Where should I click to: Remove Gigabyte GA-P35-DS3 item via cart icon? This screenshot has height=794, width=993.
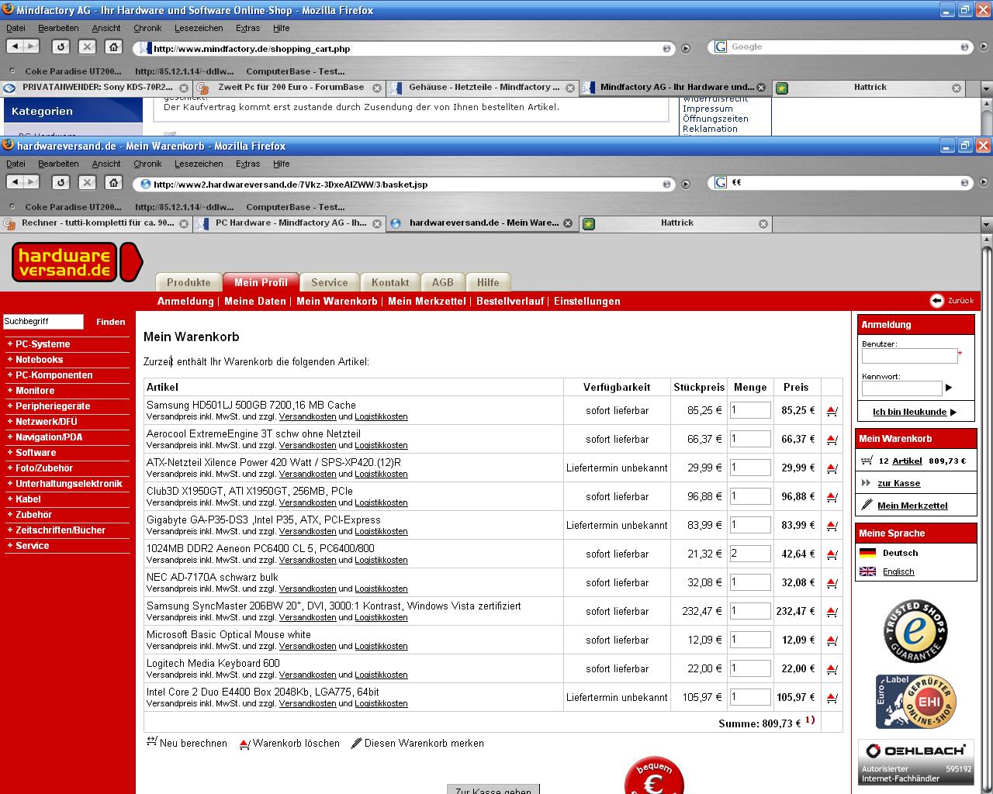click(x=832, y=526)
